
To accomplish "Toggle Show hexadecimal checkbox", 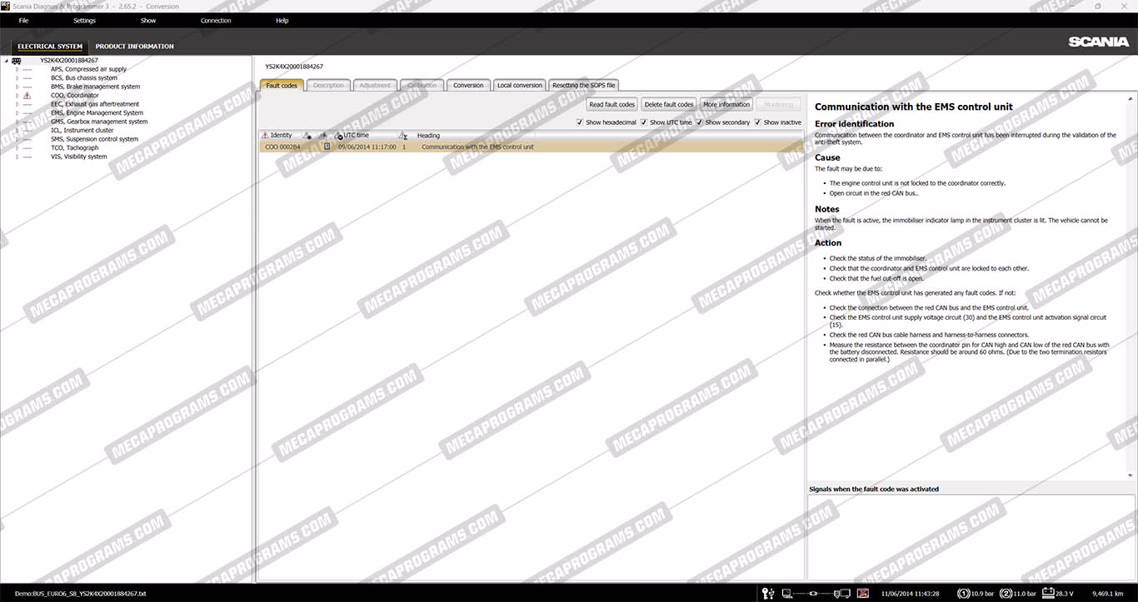I will [x=580, y=122].
